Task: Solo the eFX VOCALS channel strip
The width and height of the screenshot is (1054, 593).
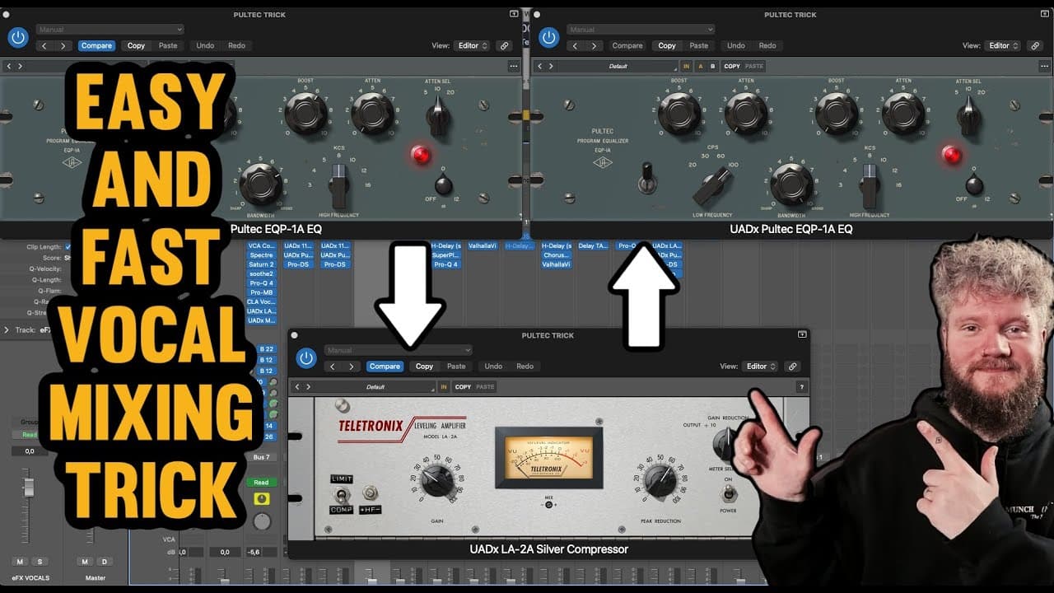Action: 39,562
